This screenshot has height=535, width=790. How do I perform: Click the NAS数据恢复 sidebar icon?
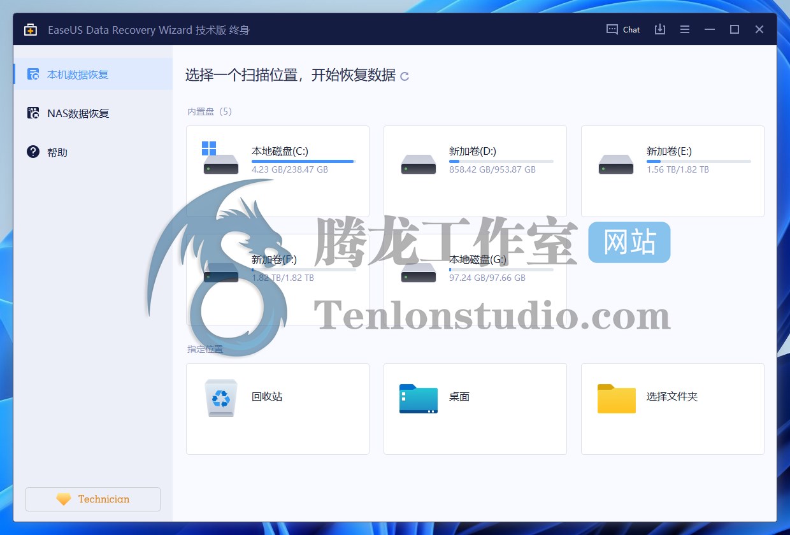[33, 113]
